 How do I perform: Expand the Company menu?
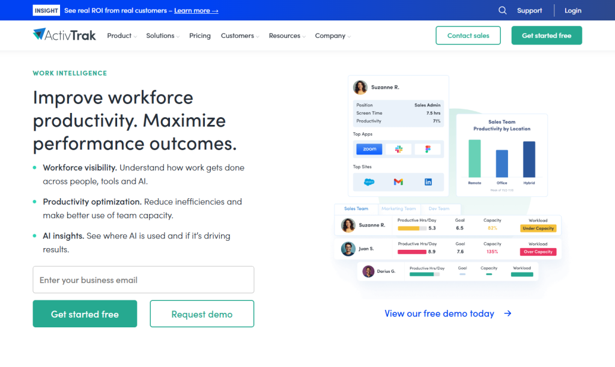click(x=333, y=35)
